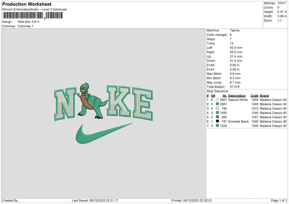The width and height of the screenshot is (289, 204).
Task: Click the EndX value 0.00 in
Action: 235,65
